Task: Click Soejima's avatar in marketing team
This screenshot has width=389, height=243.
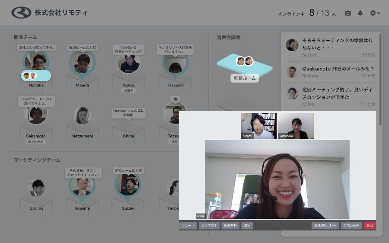Action: pyautogui.click(x=82, y=187)
